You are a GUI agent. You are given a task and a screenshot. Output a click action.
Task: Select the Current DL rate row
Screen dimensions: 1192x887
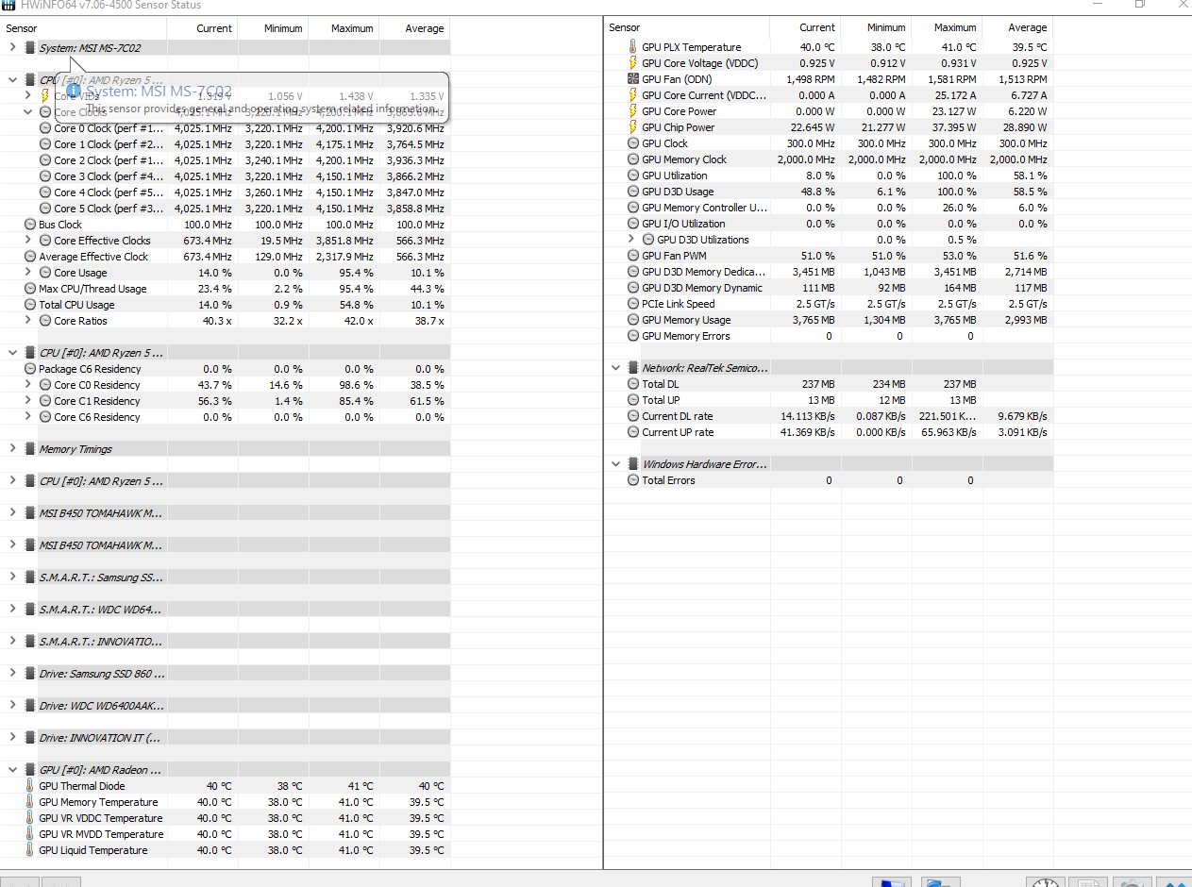(x=829, y=416)
